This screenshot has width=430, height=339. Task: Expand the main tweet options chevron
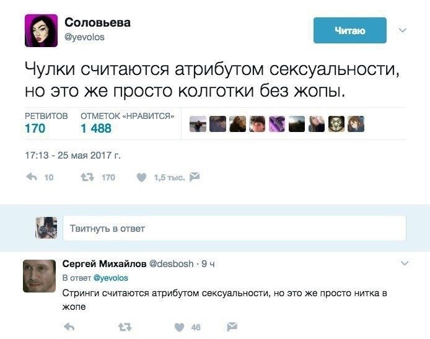point(402,30)
